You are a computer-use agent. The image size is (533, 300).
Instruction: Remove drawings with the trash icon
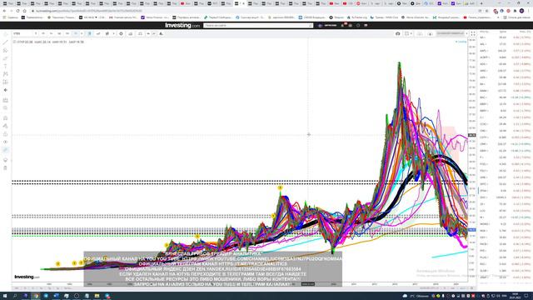(6, 167)
